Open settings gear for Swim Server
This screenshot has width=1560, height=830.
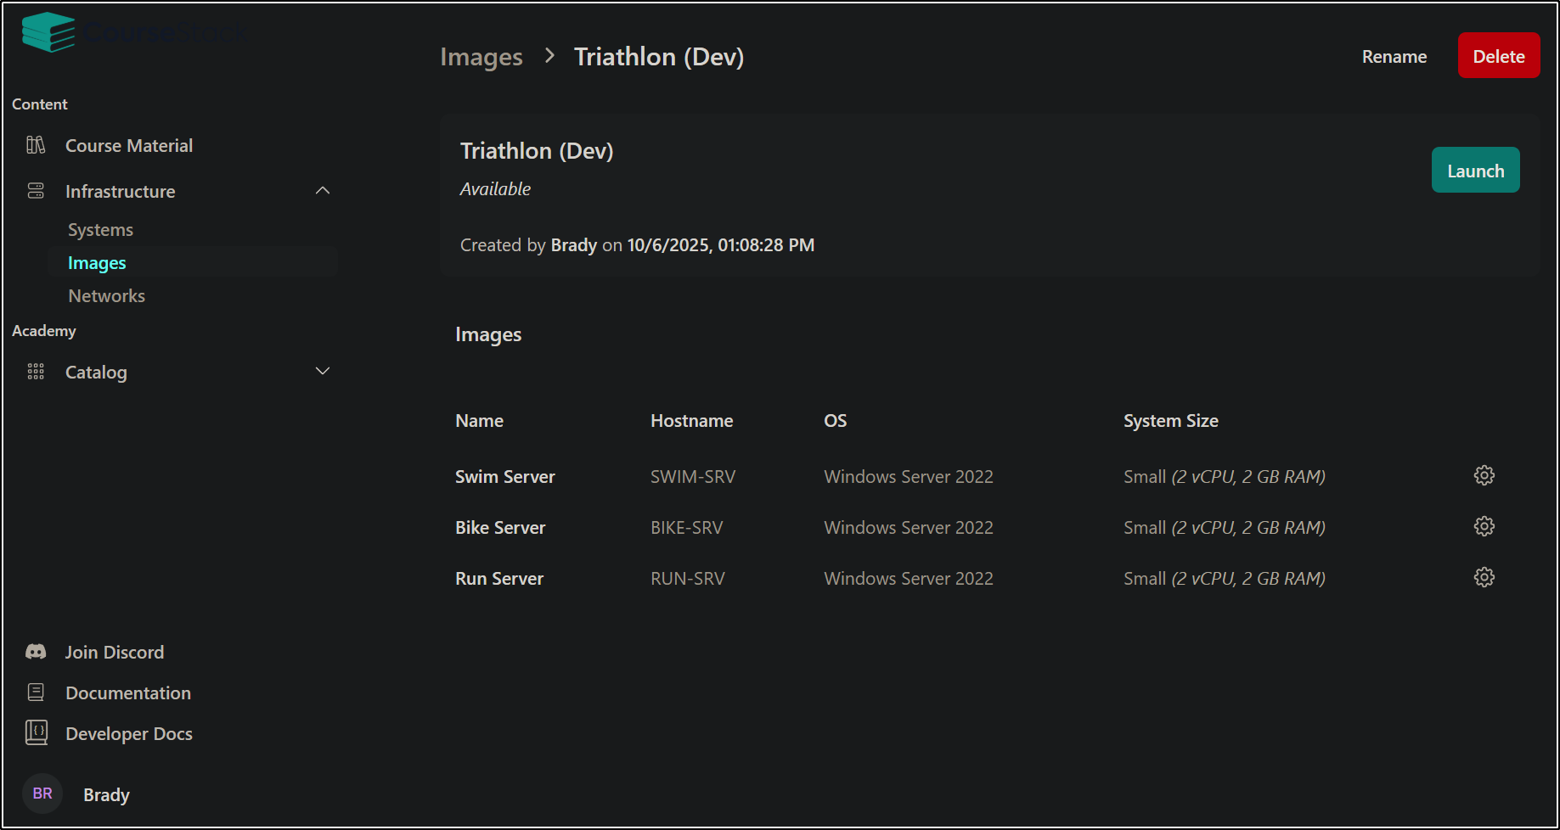[x=1484, y=475]
